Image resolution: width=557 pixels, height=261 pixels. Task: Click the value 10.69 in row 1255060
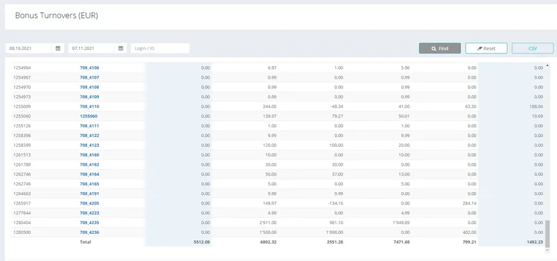point(537,116)
